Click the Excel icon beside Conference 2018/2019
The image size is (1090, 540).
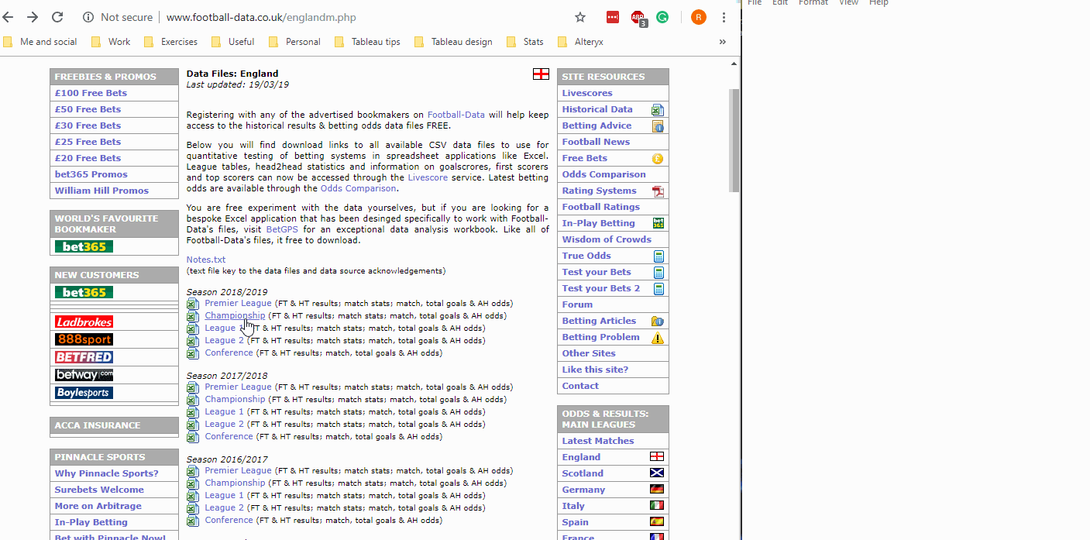(193, 353)
